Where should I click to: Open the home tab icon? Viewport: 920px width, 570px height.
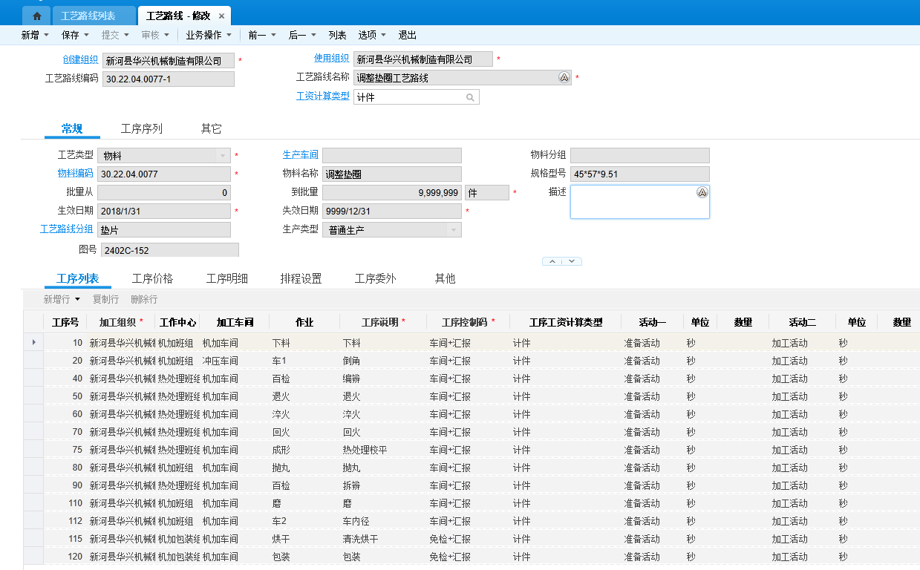click(37, 16)
